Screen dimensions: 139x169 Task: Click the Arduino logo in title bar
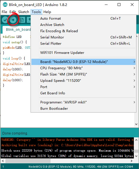[5, 5]
